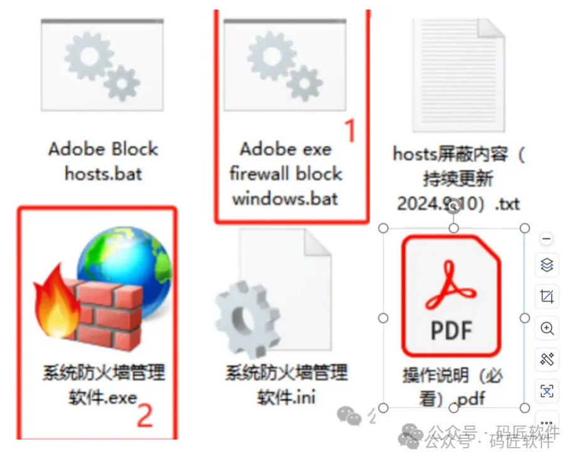The width and height of the screenshot is (564, 459).
Task: Select the magic wand enhance icon
Action: pos(546,359)
